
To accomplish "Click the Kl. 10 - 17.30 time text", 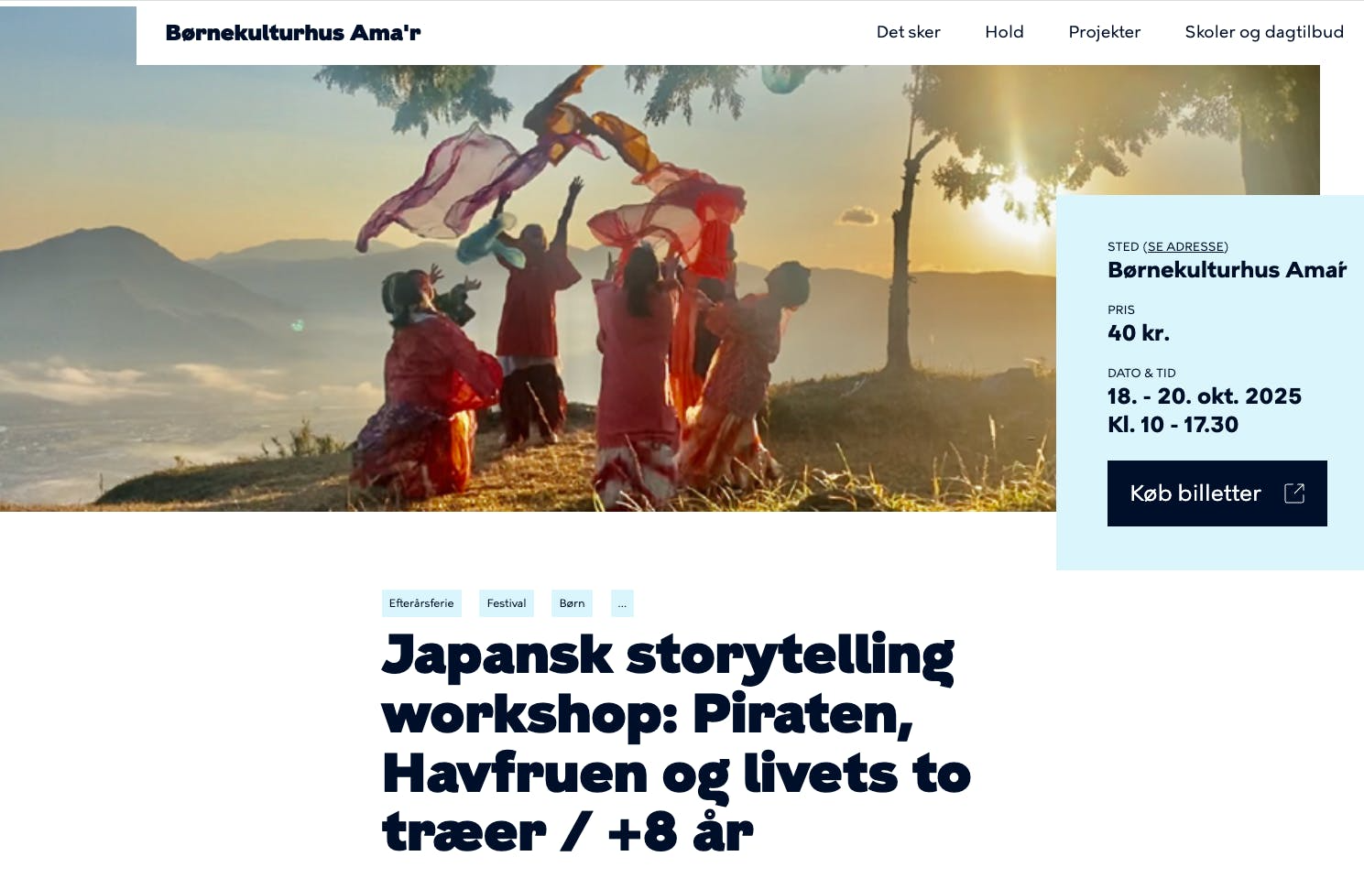I will point(1173,425).
